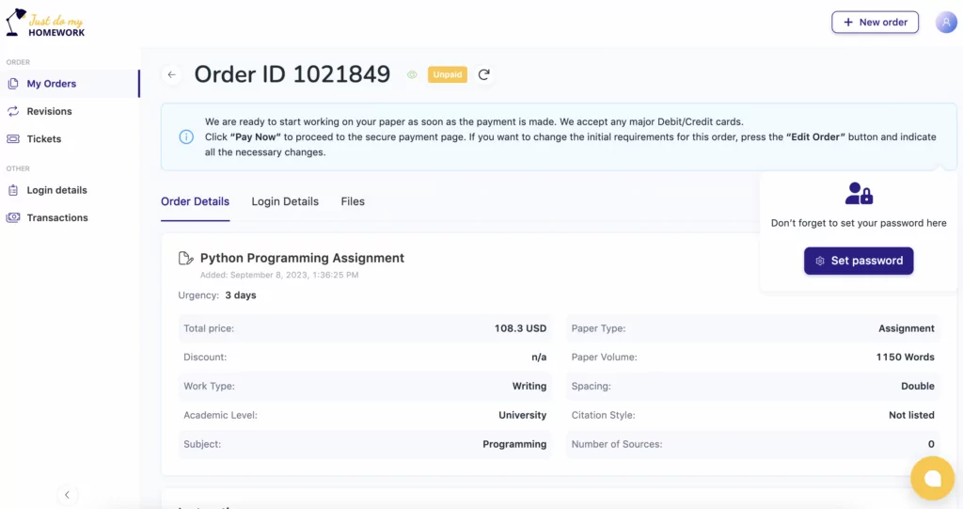The width and height of the screenshot is (963, 509).
Task: Click the info icon in the payment notice
Action: click(x=186, y=136)
